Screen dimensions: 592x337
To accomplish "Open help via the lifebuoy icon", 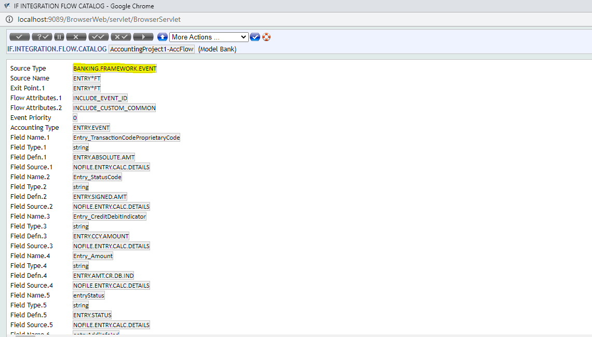I will coord(266,37).
